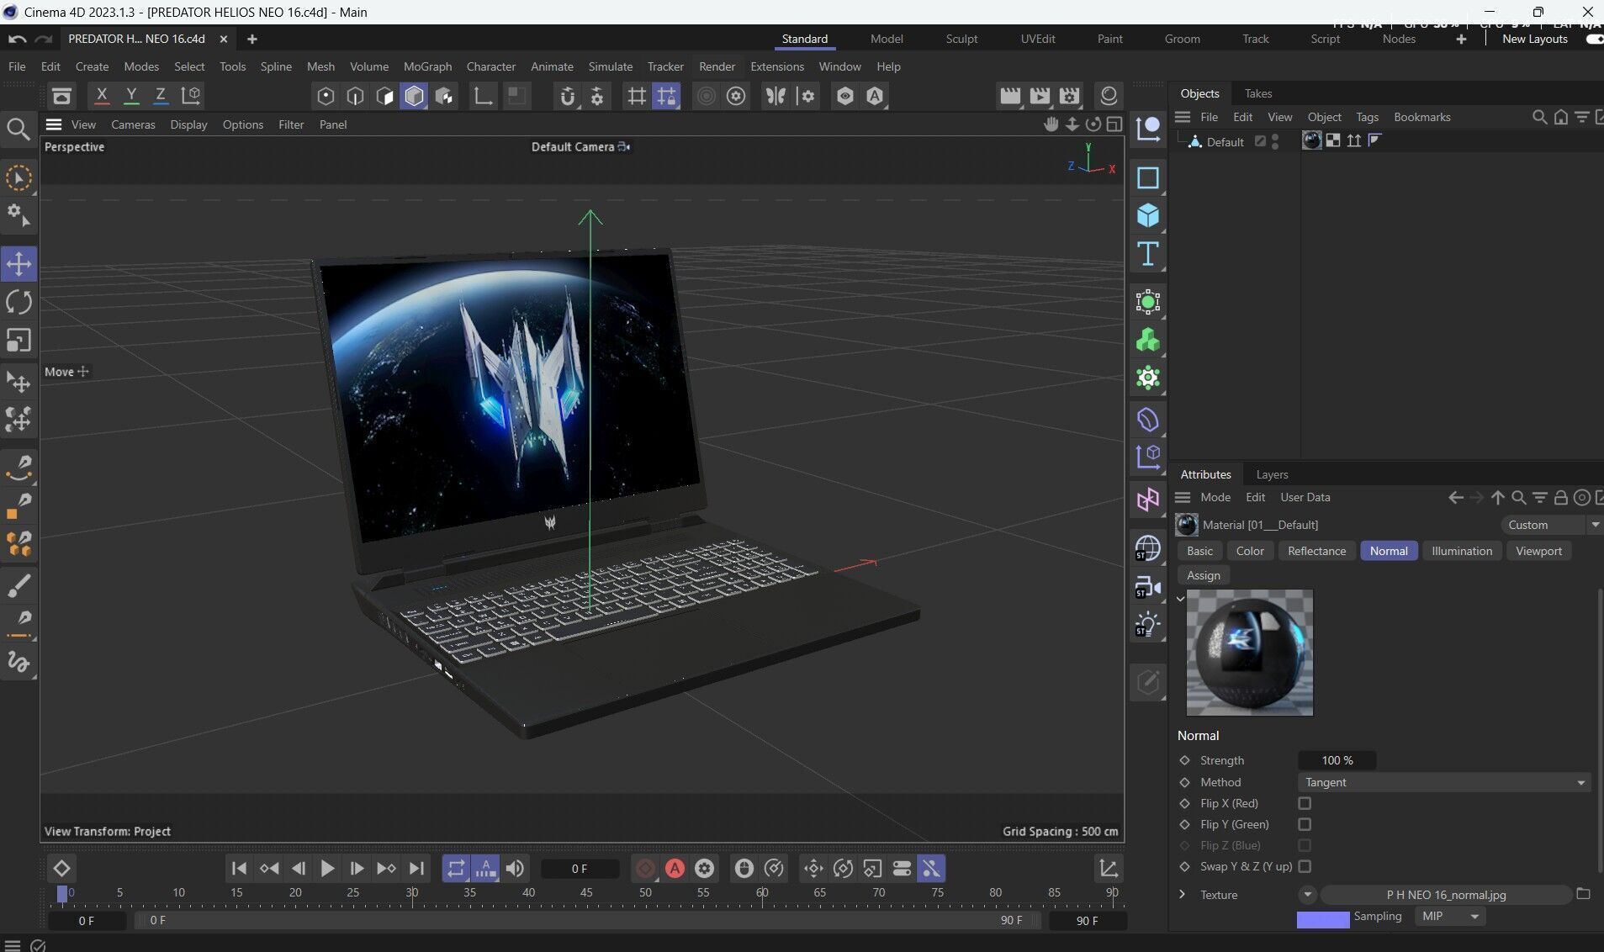Add new document tab with plus
Image resolution: width=1604 pixels, height=952 pixels.
pos(251,39)
